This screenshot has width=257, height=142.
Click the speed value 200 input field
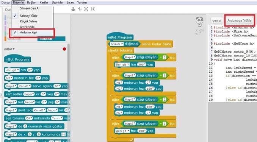(142, 64)
